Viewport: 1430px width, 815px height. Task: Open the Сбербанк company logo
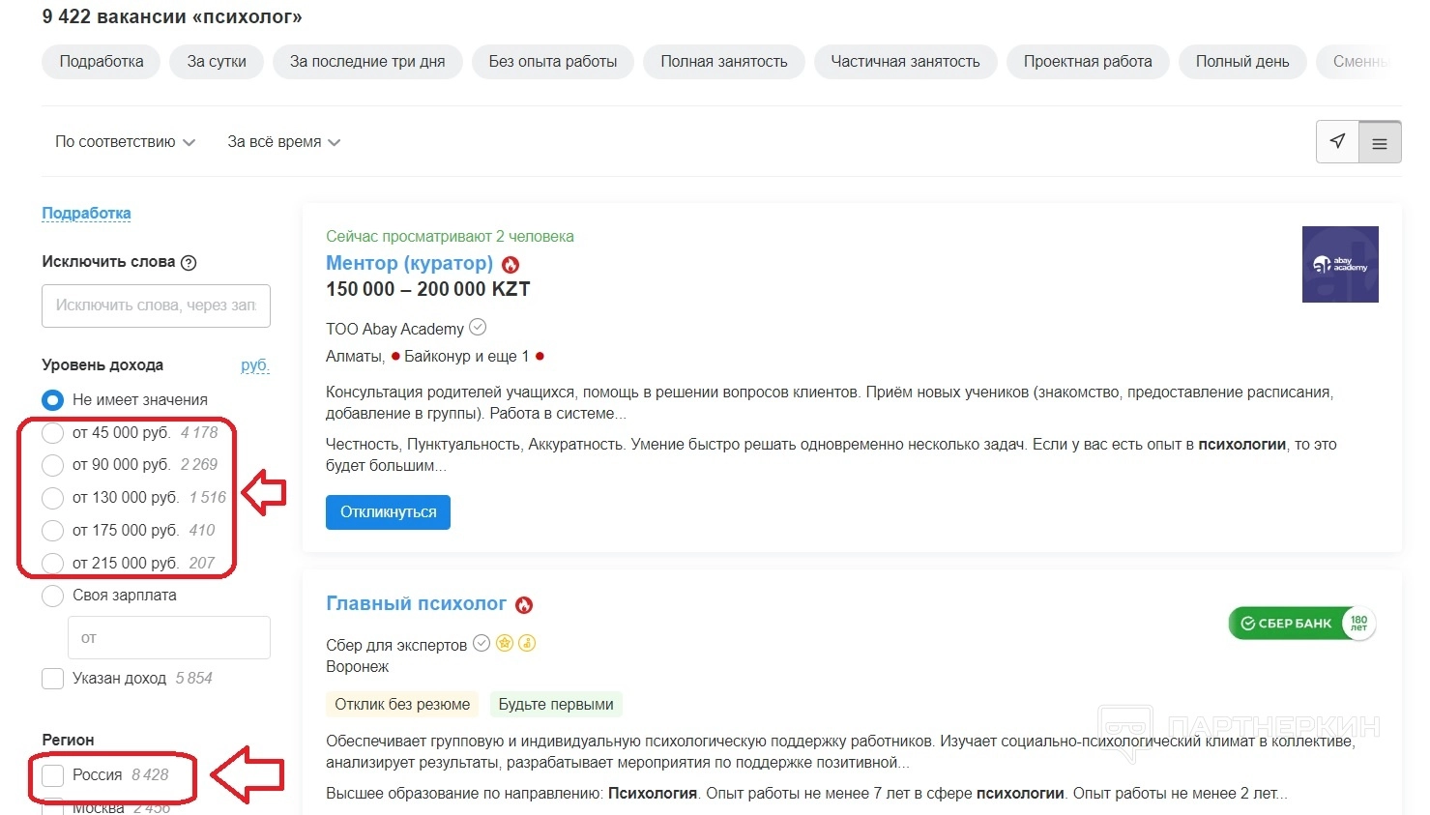(x=1301, y=624)
